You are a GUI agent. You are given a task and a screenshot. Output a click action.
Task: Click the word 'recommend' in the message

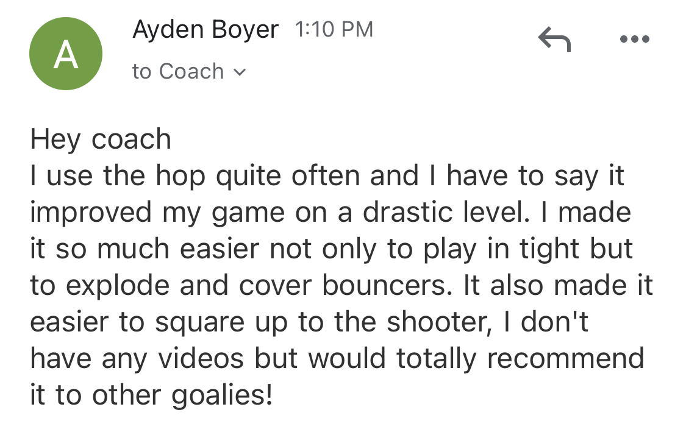pos(565,358)
